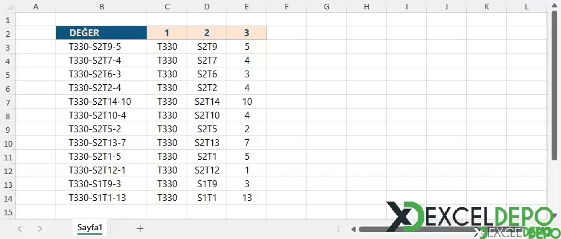Select cell containing T330-S1T9-3
This screenshot has height=239, width=561.
102,184
